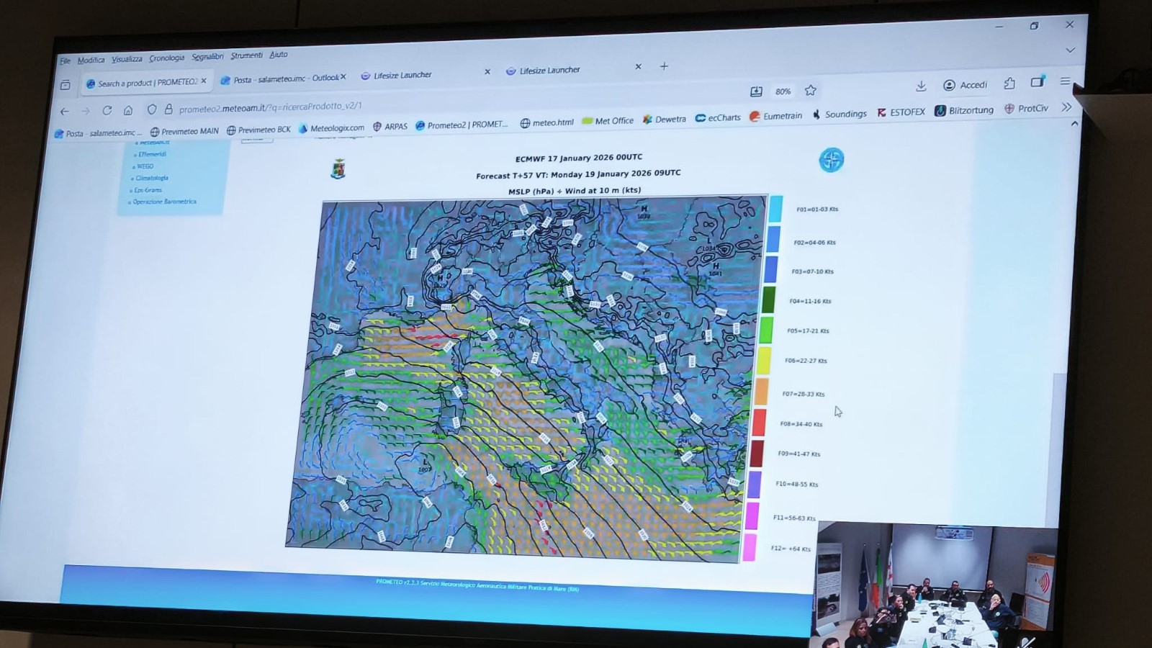
Task: Open the Extensions puzzle icon
Action: [x=1009, y=84]
